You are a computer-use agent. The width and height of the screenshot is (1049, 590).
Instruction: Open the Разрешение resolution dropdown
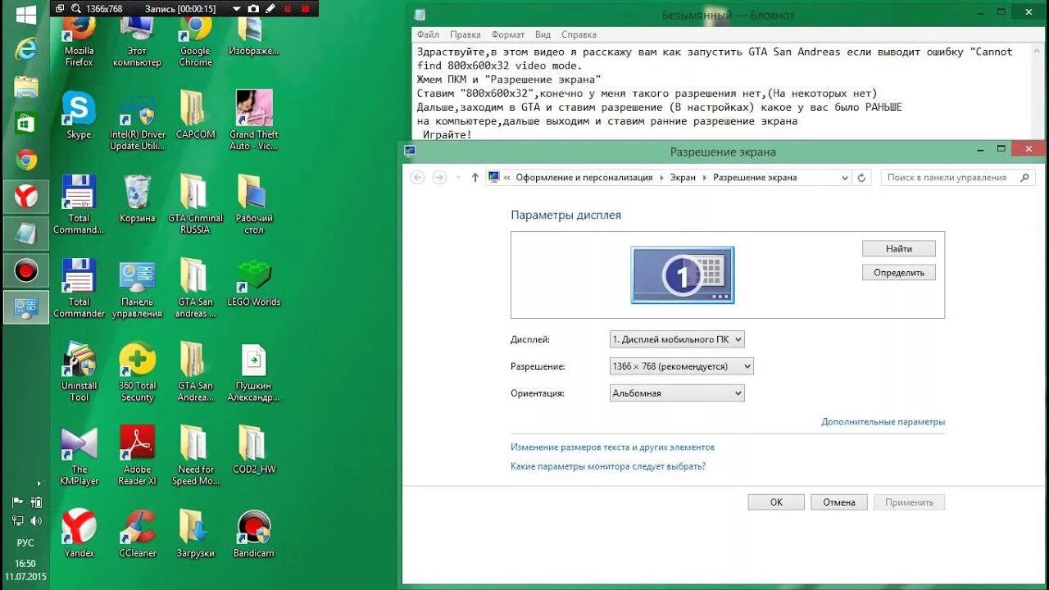681,366
